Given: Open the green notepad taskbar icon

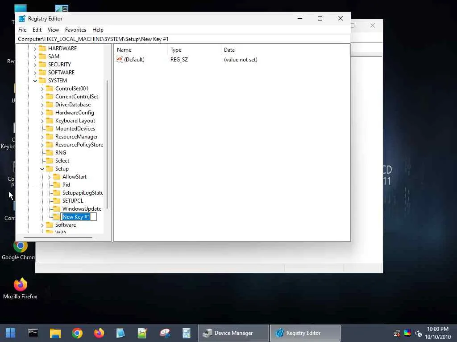Looking at the screenshot, I should (x=142, y=333).
